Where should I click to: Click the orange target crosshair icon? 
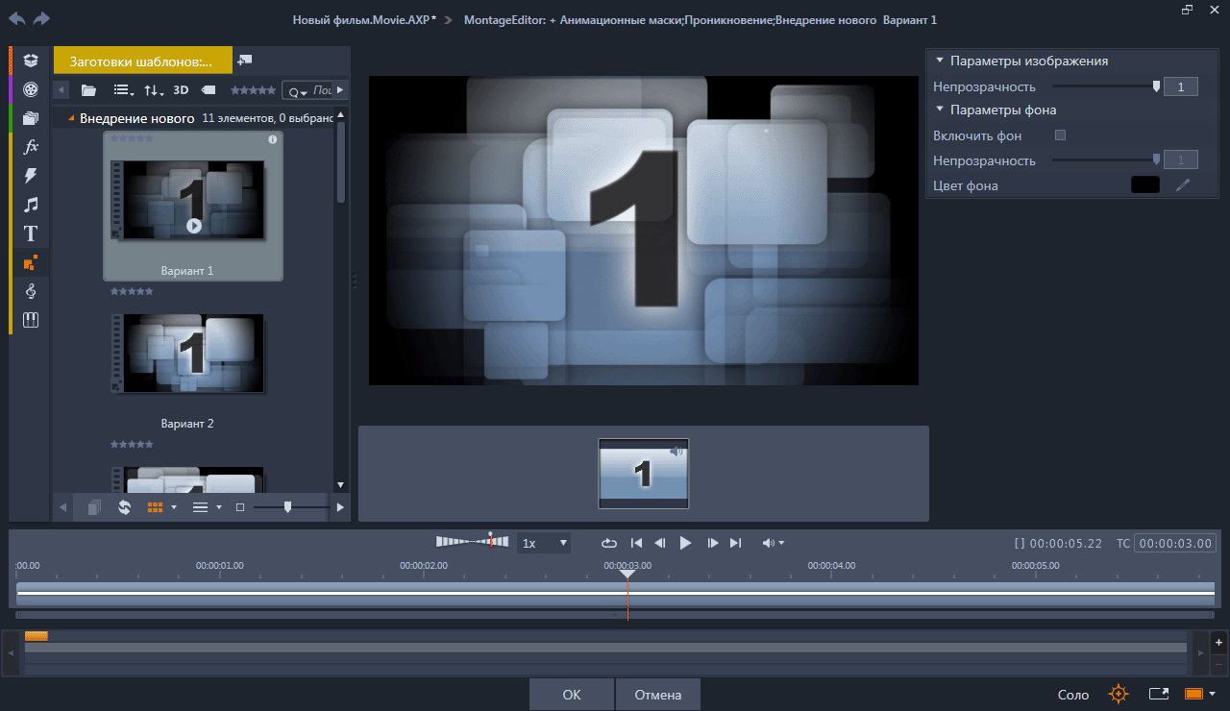[x=1119, y=694]
